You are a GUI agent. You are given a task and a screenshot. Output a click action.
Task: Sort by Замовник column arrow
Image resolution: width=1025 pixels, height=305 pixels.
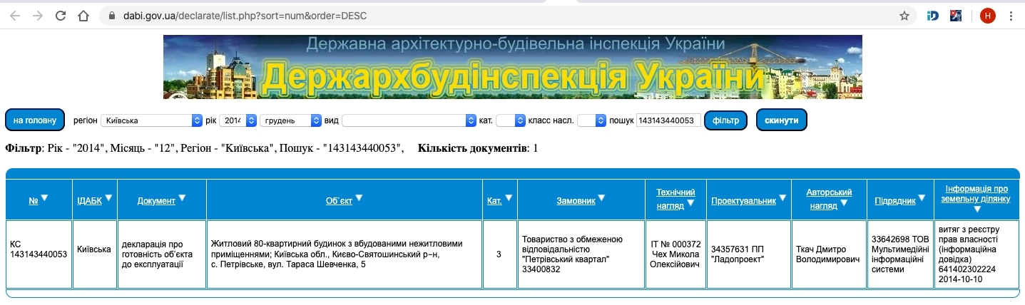click(601, 198)
